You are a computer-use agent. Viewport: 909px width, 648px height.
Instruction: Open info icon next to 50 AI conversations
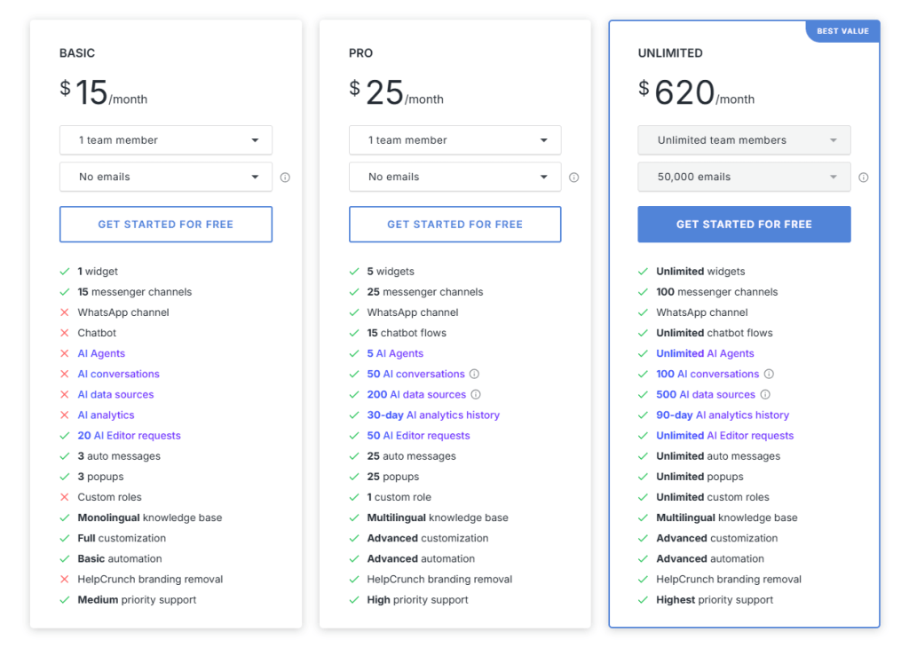click(474, 374)
